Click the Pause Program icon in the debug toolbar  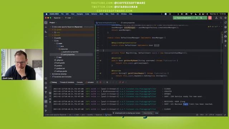coord(107,82)
